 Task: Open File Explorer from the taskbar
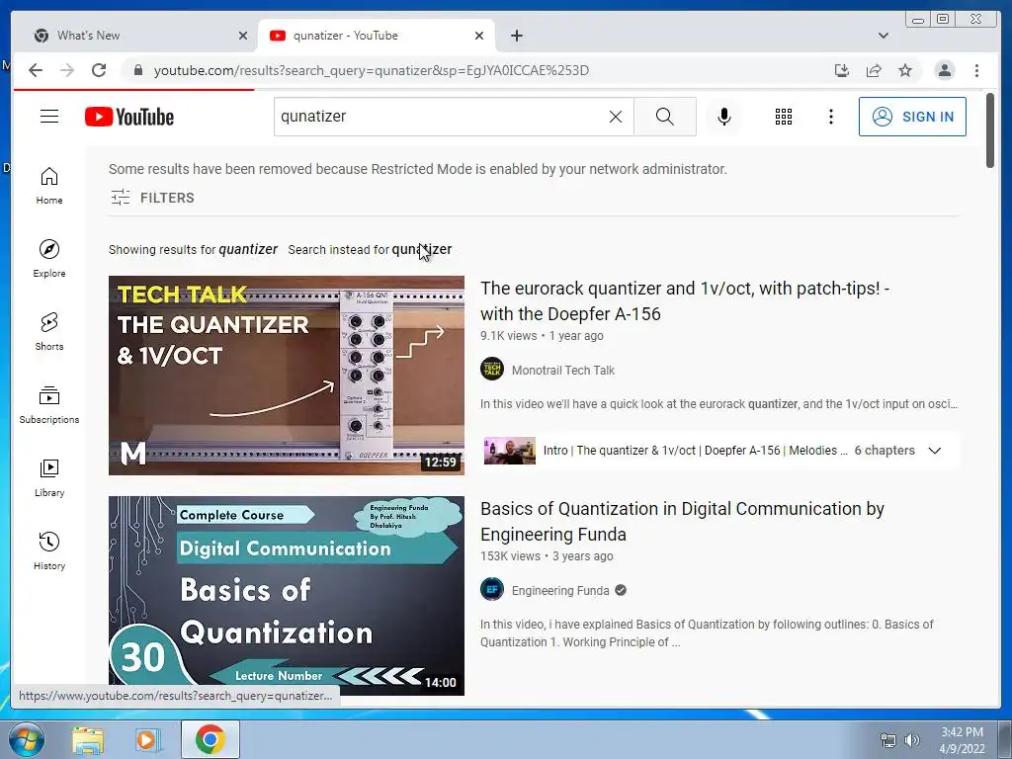pyautogui.click(x=88, y=739)
